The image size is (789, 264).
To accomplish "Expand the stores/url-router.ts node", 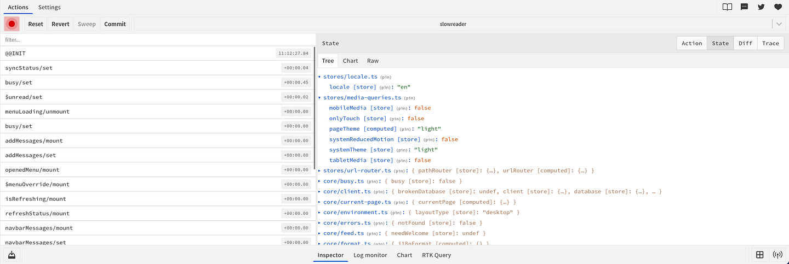I will [320, 171].
